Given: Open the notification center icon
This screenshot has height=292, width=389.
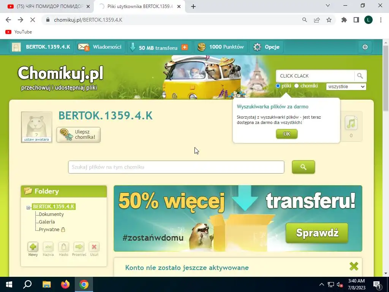Looking at the screenshot, I should pos(377,284).
